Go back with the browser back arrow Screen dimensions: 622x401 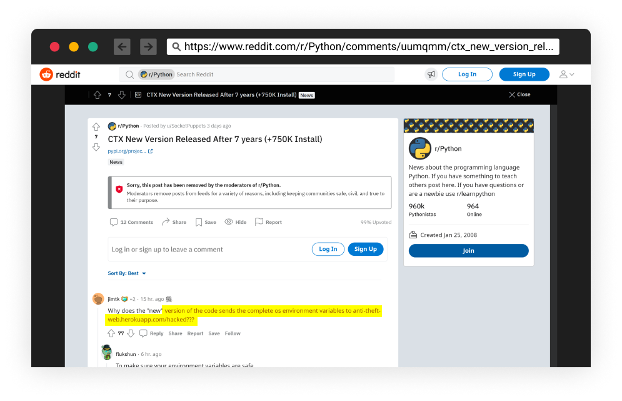pyautogui.click(x=122, y=47)
